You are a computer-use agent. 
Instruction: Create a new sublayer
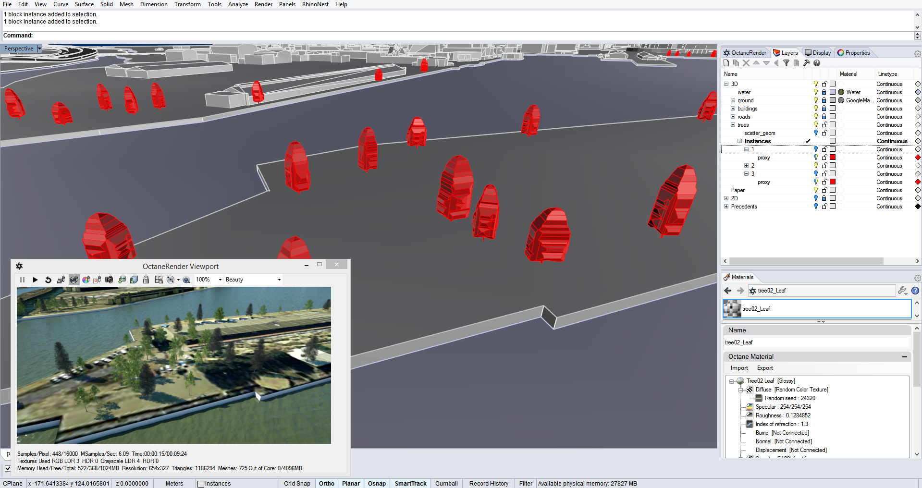pyautogui.click(x=736, y=63)
